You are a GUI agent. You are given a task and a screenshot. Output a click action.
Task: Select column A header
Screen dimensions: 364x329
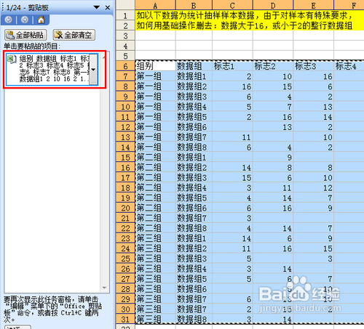155,5
